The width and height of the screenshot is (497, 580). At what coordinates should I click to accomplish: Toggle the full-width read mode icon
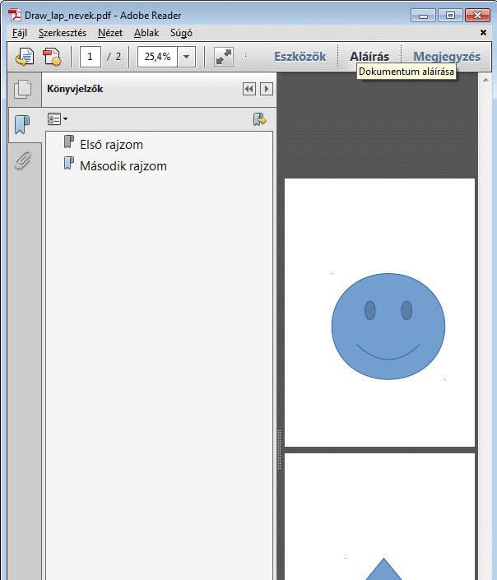tap(223, 57)
